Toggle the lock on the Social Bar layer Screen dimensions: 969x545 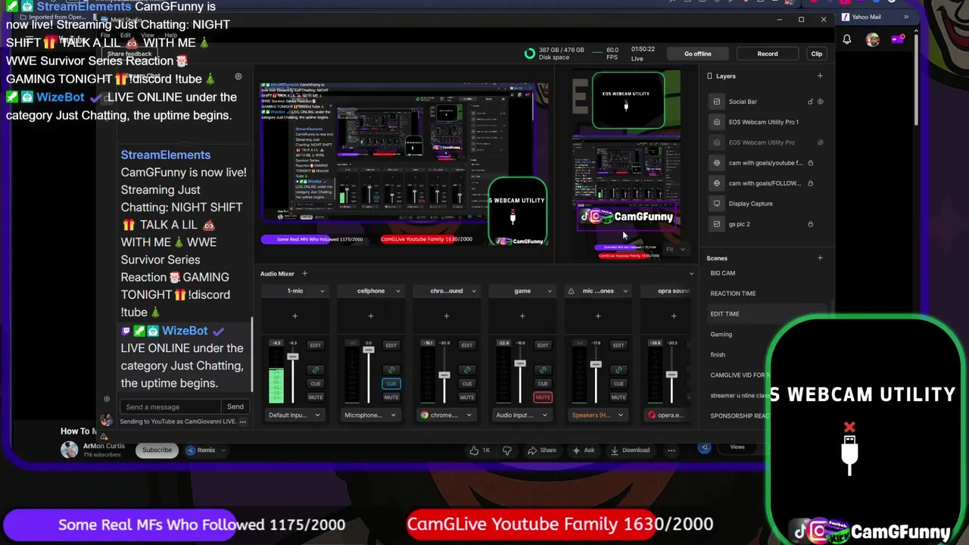click(x=810, y=101)
